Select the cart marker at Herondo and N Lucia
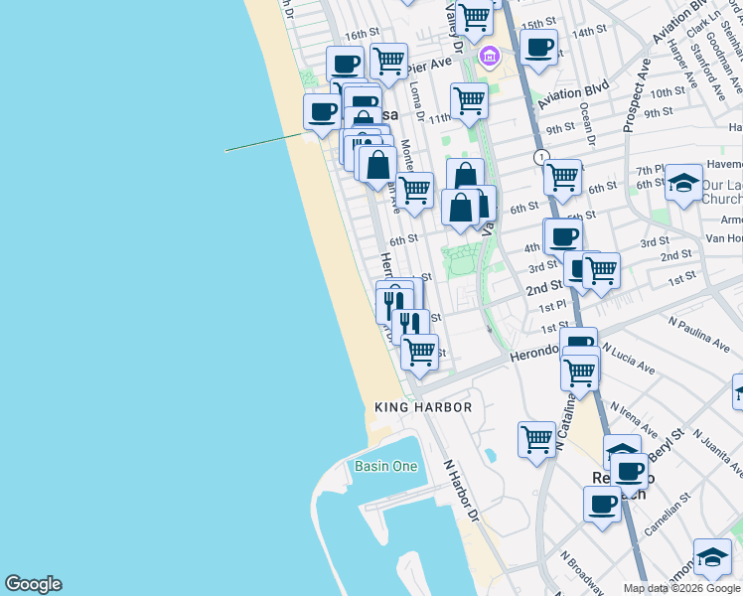 pos(579,374)
